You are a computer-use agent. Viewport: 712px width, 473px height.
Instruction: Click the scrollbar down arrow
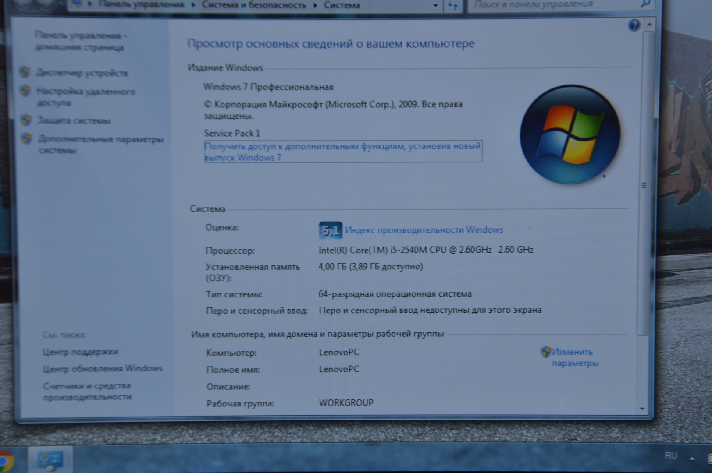click(642, 409)
